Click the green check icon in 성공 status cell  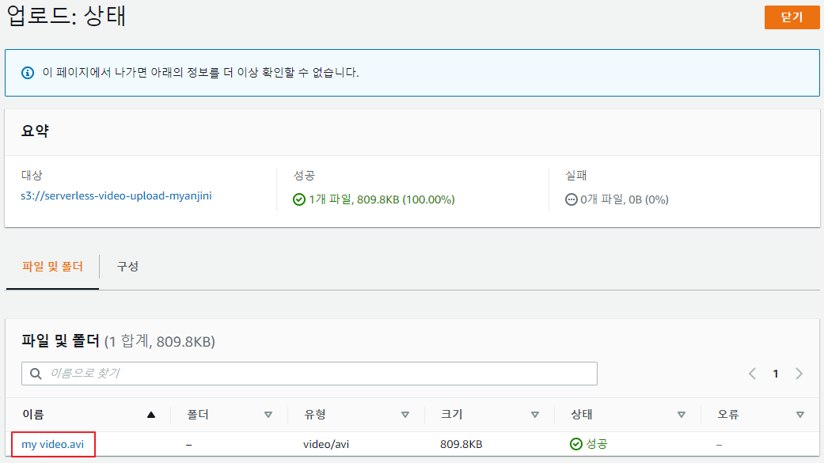(x=576, y=444)
